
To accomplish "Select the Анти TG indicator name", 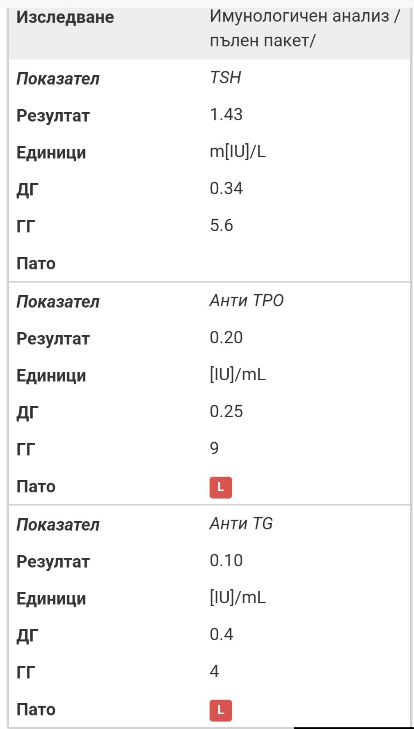I will click(241, 524).
